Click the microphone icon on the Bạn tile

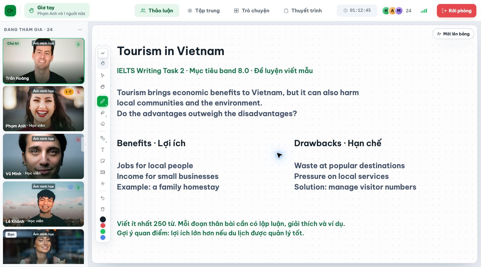tap(78, 235)
